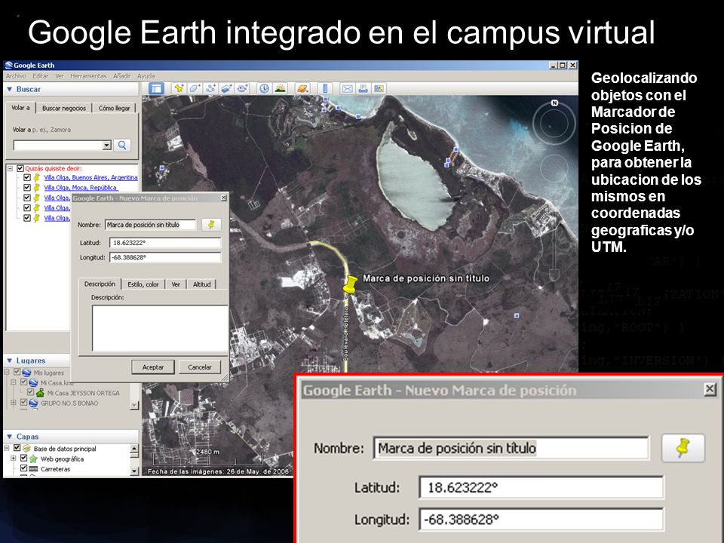
Task: Select the add polygon toolbar icon
Action: (195, 88)
